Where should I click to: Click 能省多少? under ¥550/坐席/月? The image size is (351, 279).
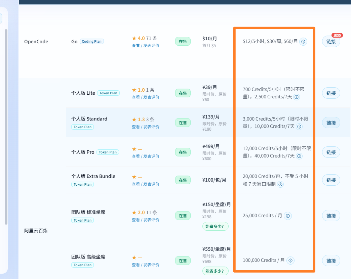pyautogui.click(x=216, y=271)
